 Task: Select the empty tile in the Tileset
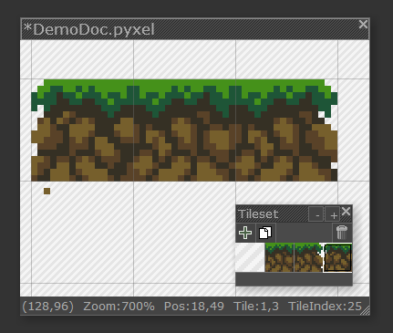(x=250, y=257)
